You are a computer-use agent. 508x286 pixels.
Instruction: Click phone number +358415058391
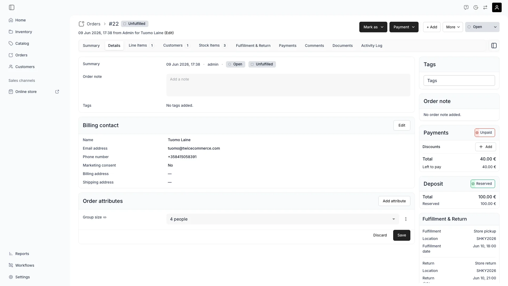coord(182,157)
